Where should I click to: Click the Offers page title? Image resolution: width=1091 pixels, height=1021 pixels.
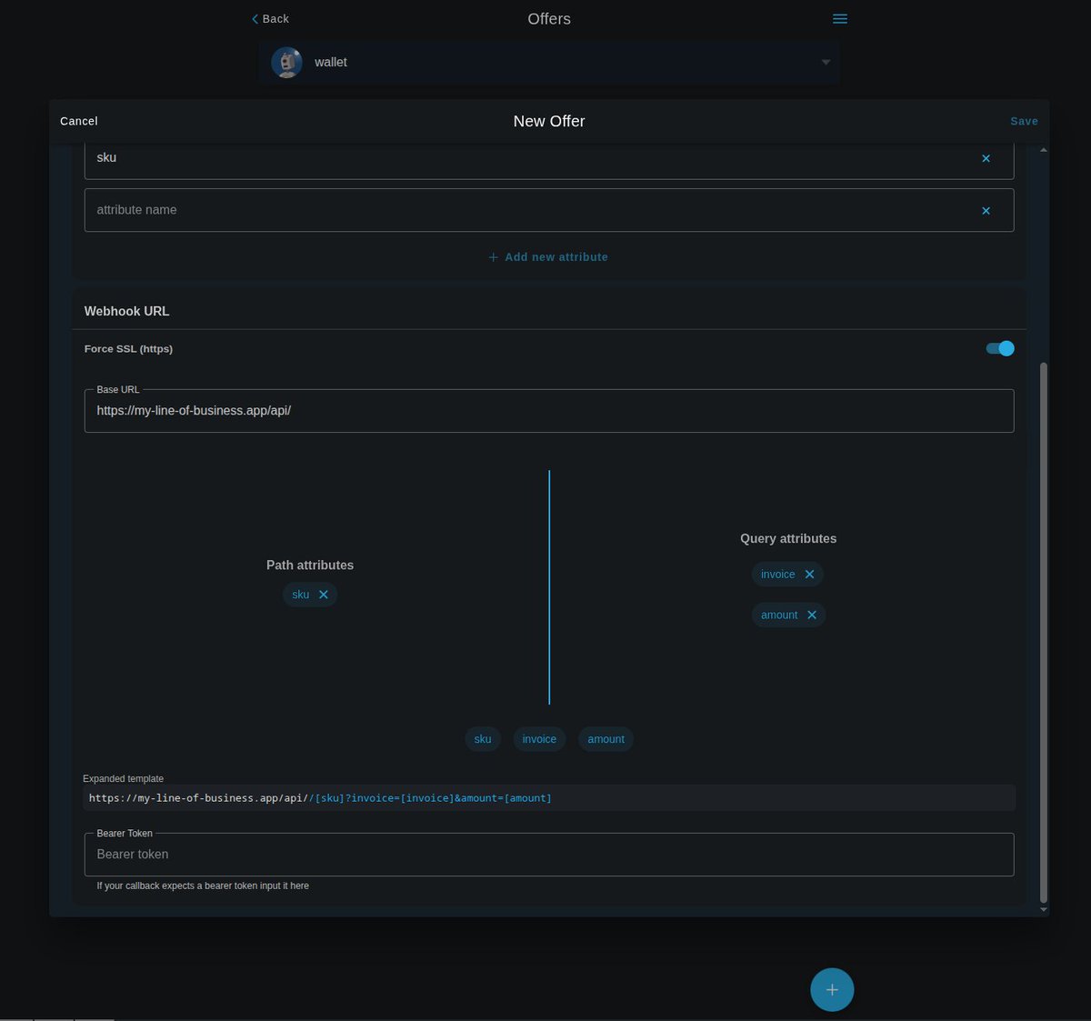tap(549, 19)
